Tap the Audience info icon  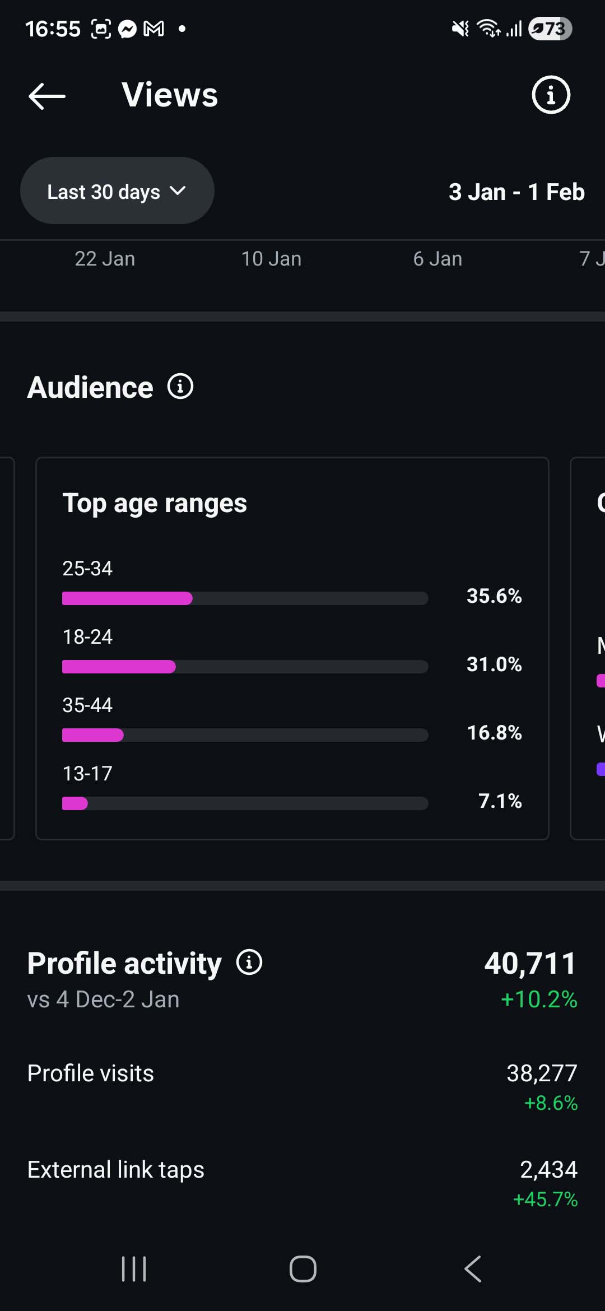pos(180,387)
